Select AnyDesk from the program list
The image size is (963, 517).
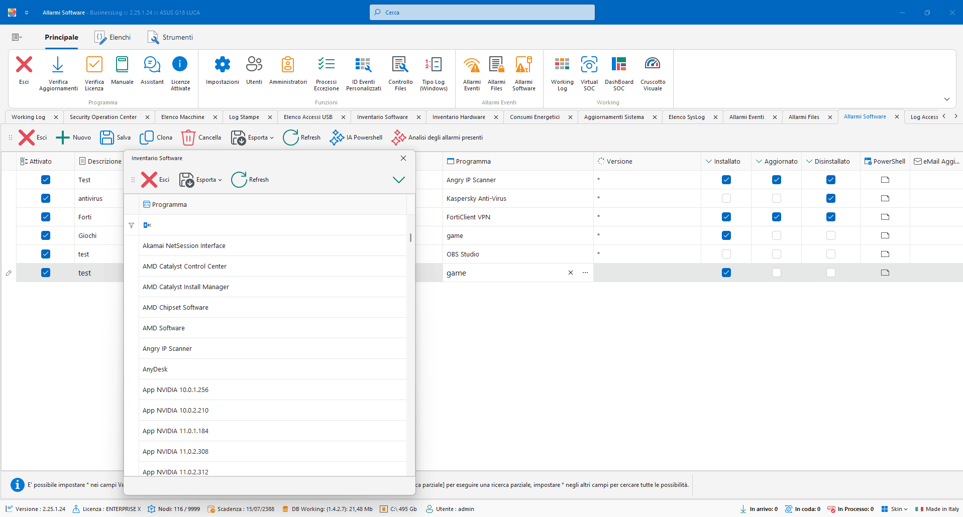tap(155, 369)
